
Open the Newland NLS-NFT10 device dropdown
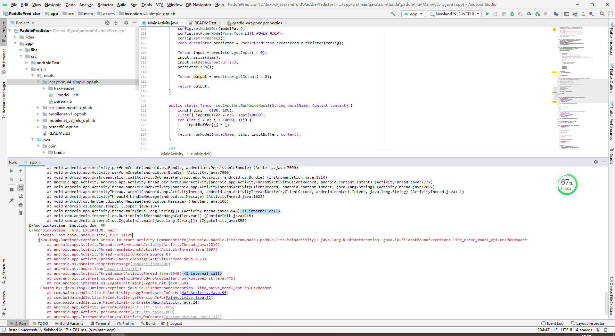coord(454,14)
